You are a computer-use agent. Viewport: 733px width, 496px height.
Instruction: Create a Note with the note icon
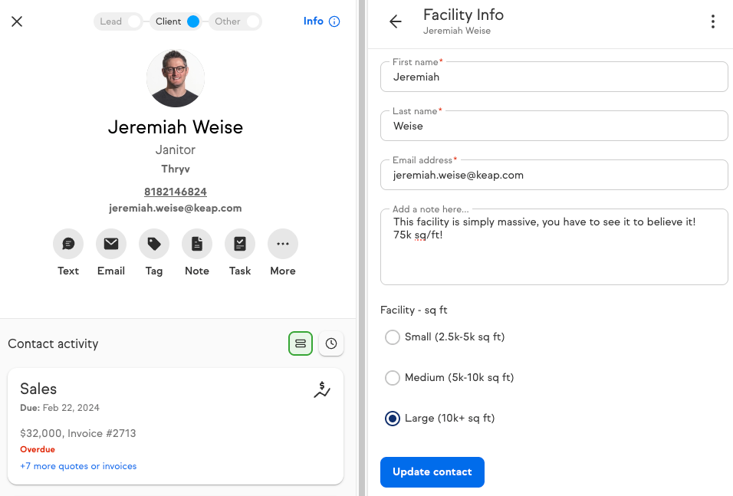[x=197, y=244]
